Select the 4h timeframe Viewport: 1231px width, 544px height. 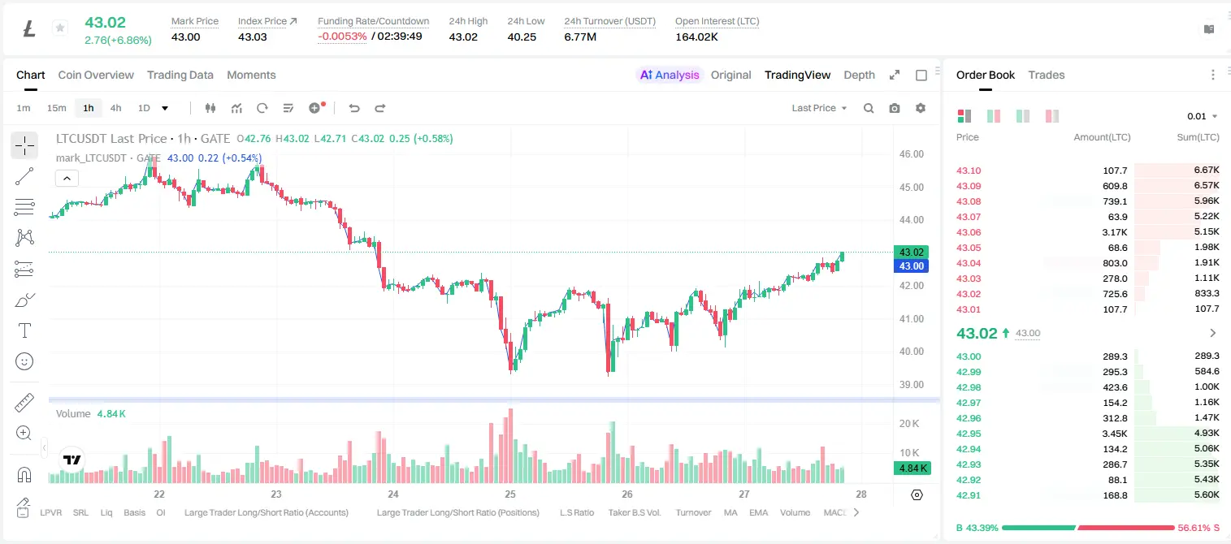coord(115,108)
